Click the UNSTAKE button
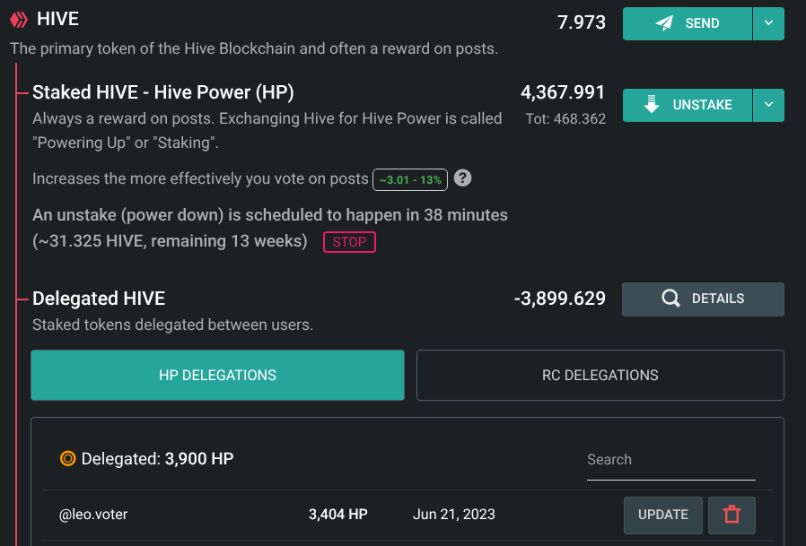This screenshot has height=546, width=806. tap(688, 105)
